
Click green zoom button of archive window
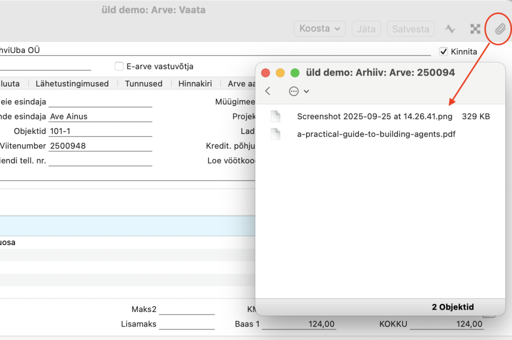(x=295, y=73)
